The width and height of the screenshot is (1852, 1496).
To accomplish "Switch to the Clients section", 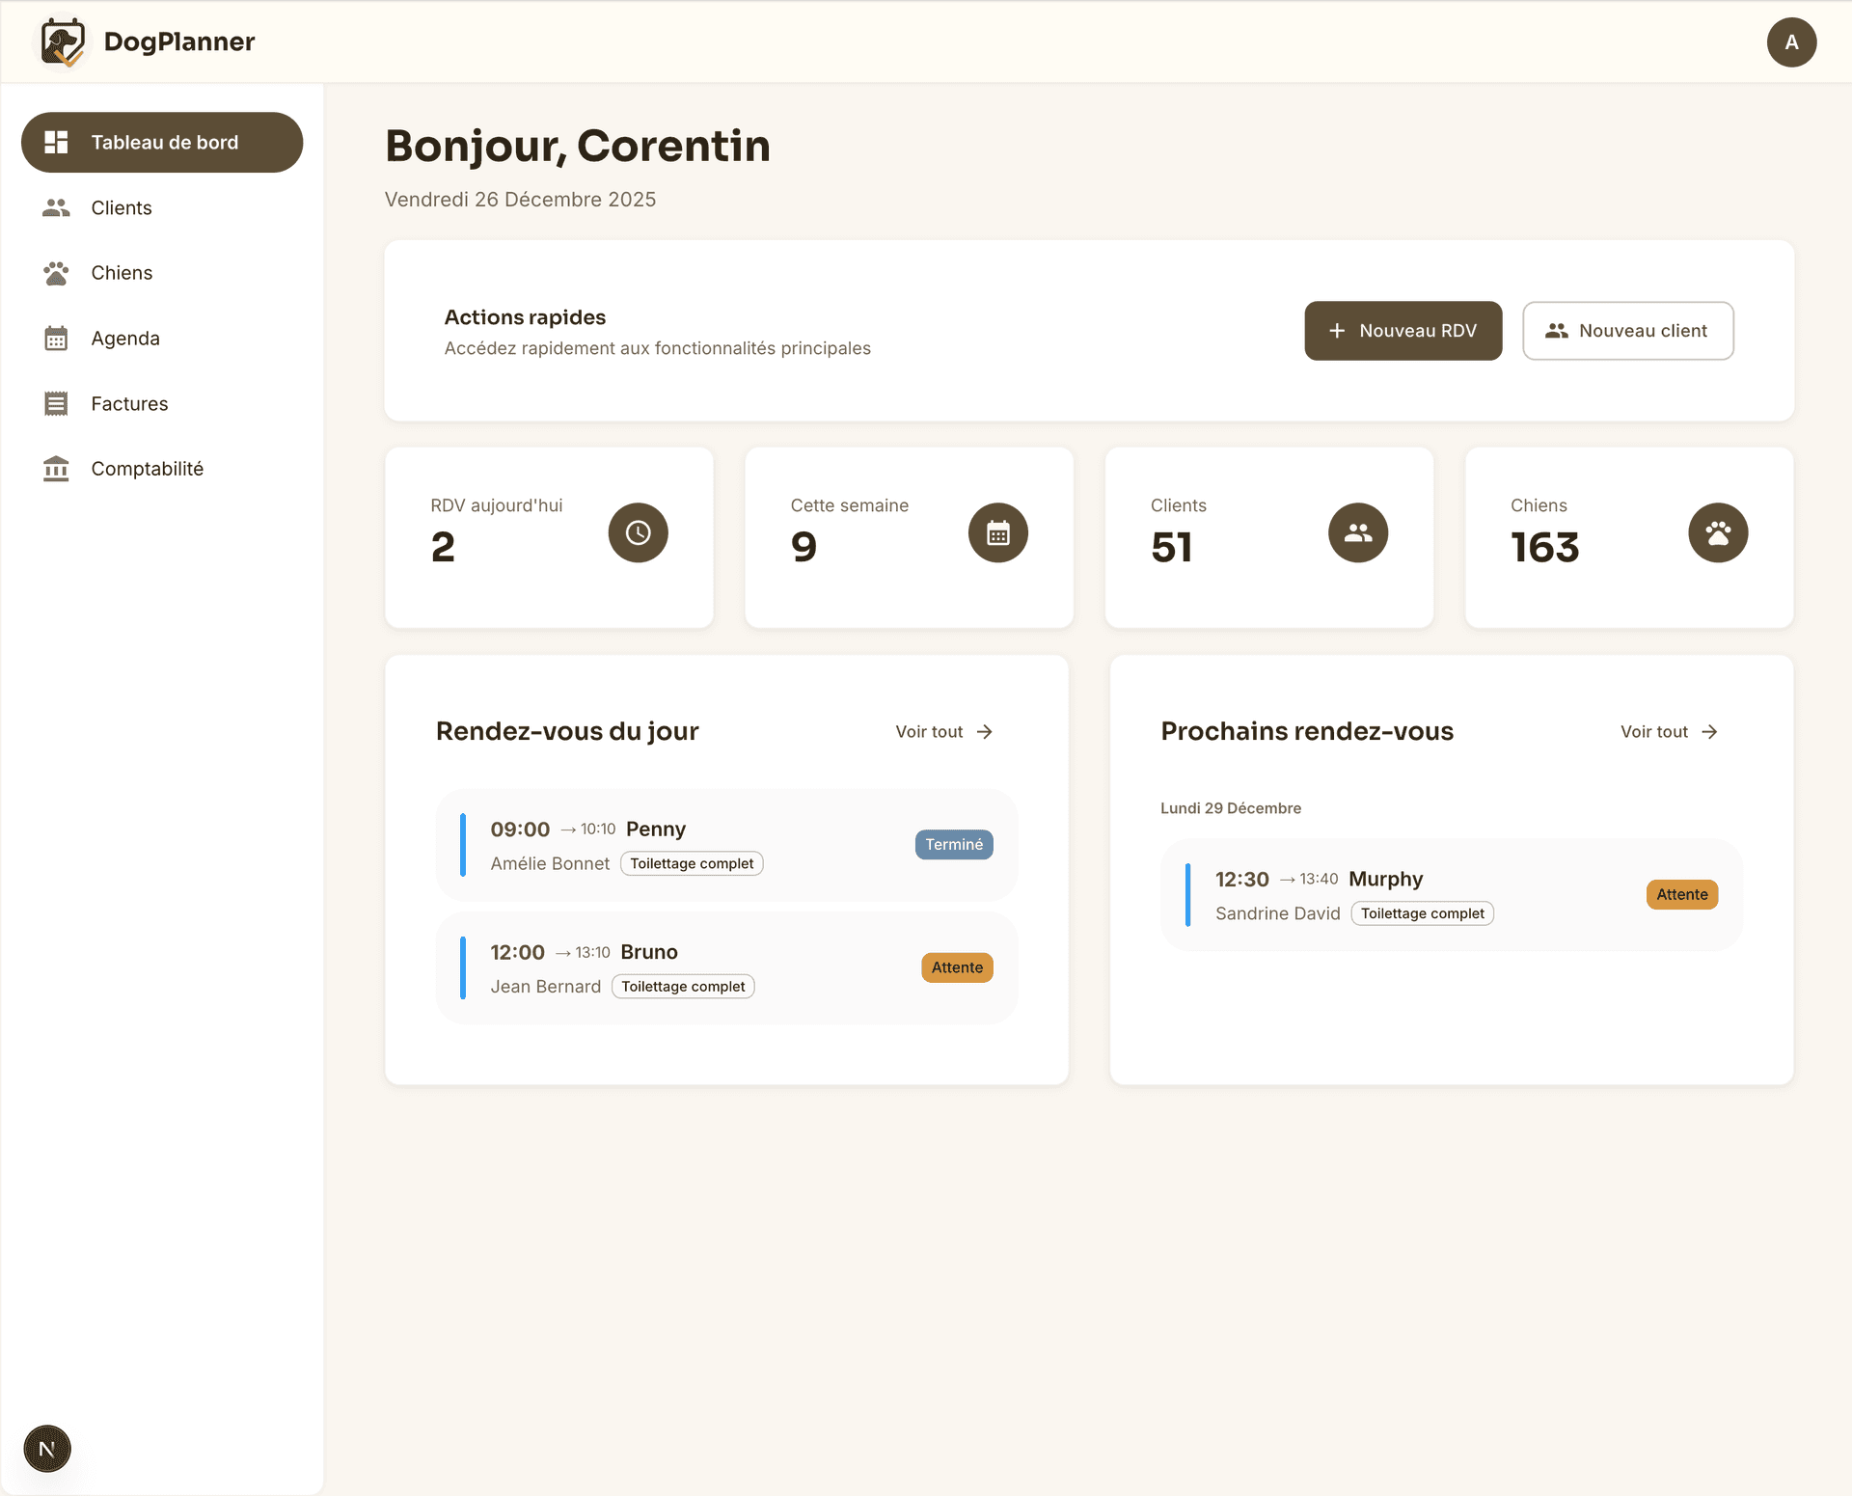I will click(x=122, y=207).
